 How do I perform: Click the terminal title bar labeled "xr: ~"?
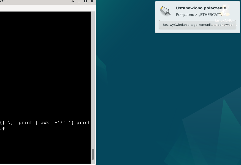28,2
